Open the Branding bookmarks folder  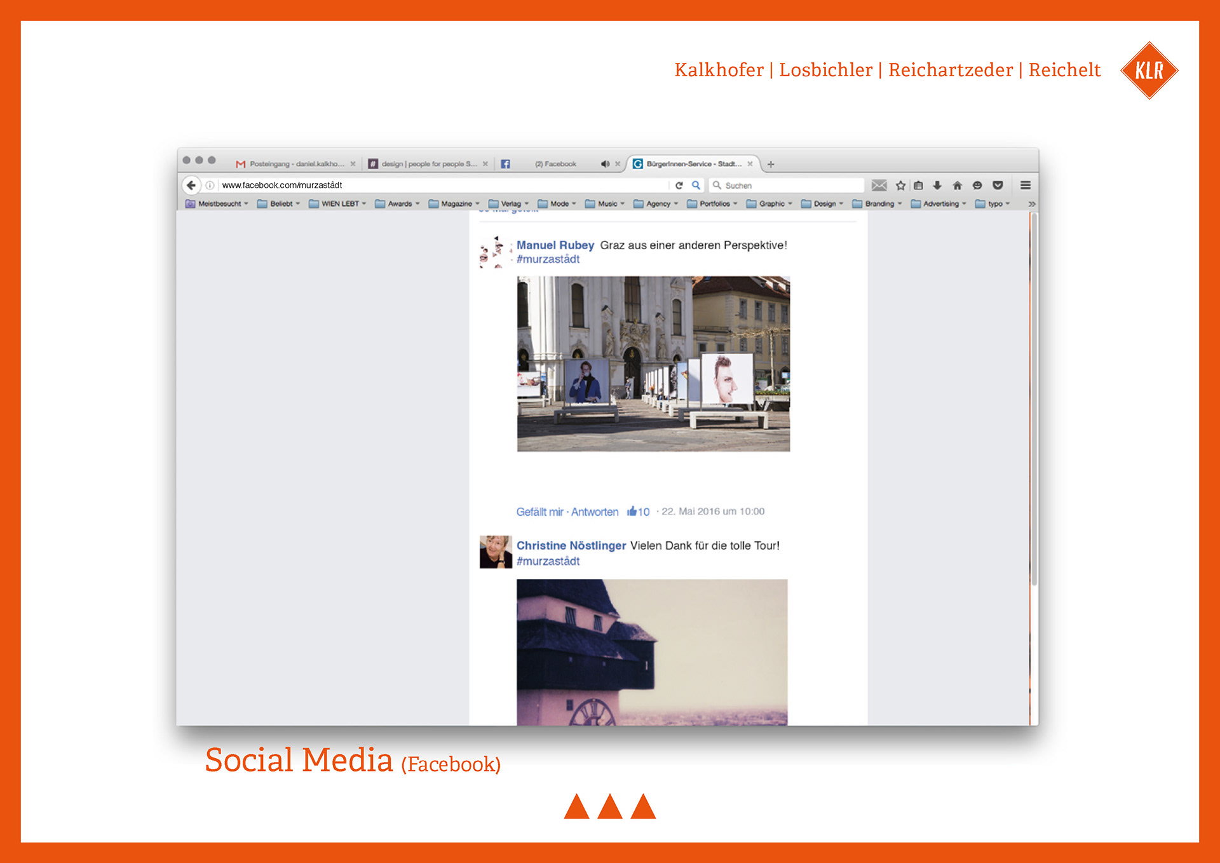pos(877,204)
